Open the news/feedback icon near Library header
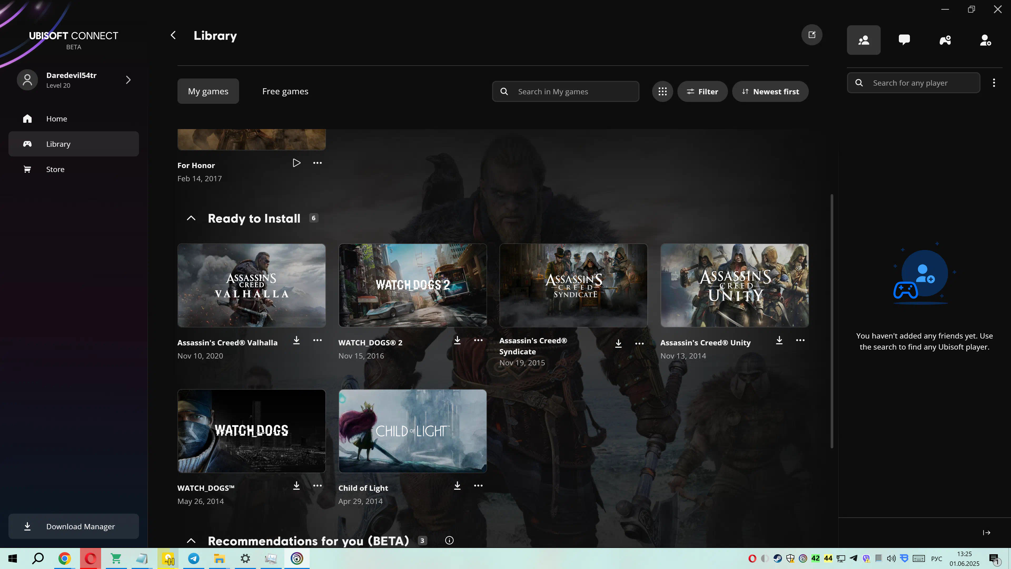This screenshot has width=1011, height=569. [812, 35]
